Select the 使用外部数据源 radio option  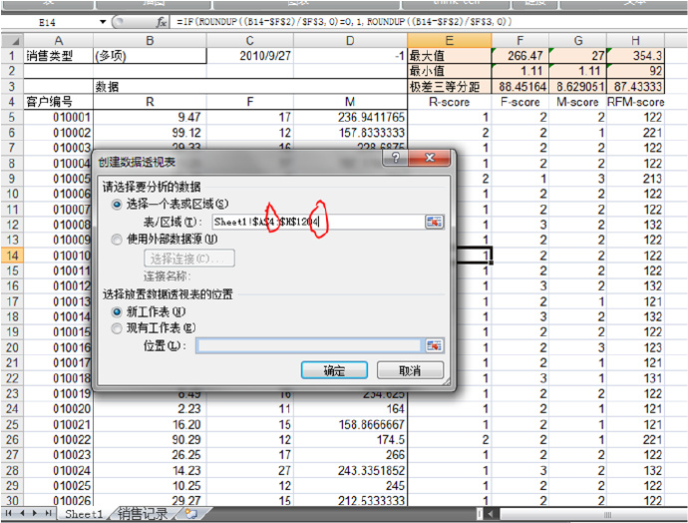[117, 240]
